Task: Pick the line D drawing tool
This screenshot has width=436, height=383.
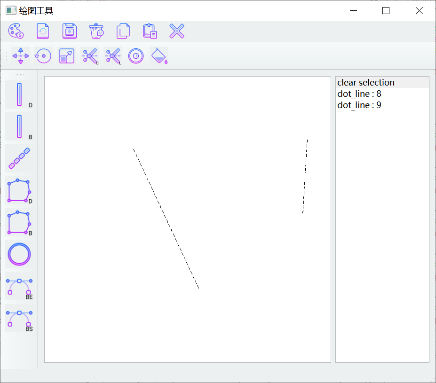Action: point(19,94)
